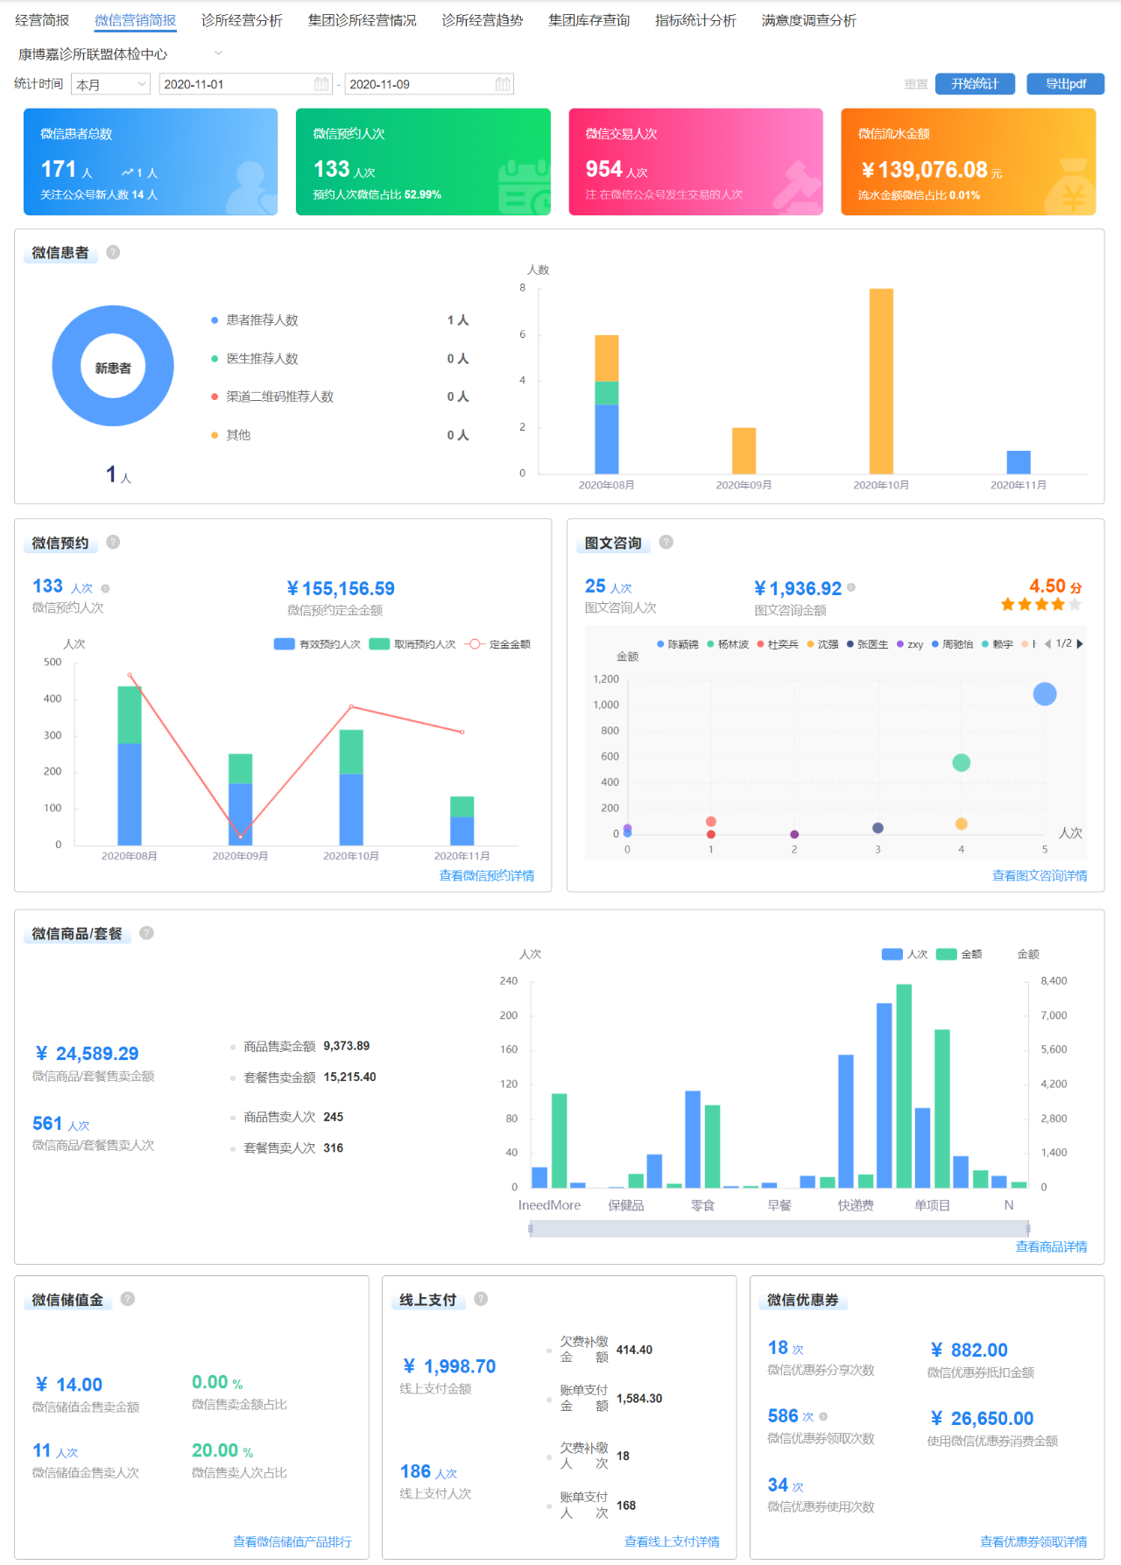This screenshot has height=1565, width=1121.
Task: Switch to the 诊所经营分析 tab
Action: (x=242, y=20)
